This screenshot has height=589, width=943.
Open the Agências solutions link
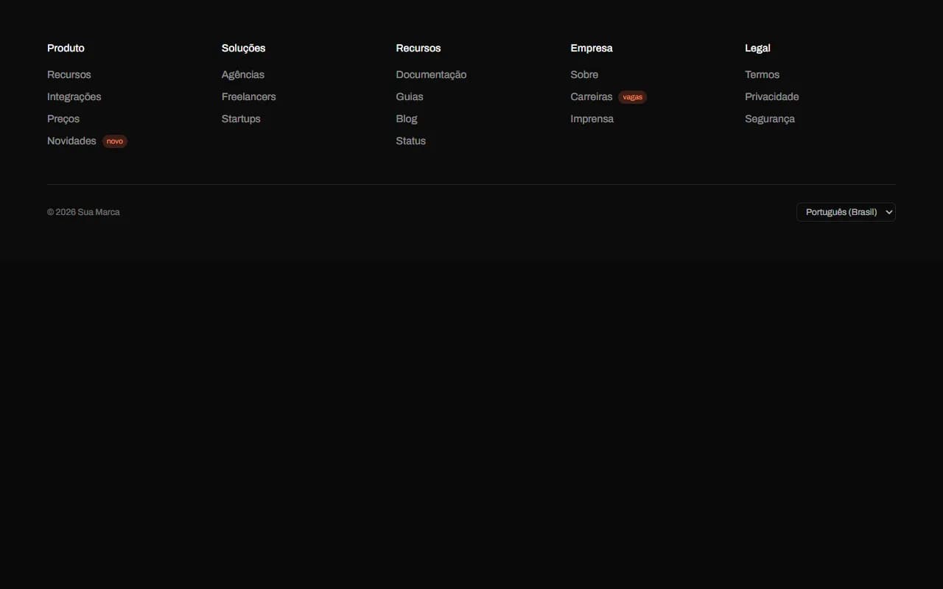243,74
